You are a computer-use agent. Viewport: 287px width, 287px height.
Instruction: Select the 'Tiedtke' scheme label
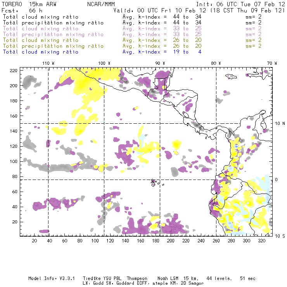coord(92,278)
